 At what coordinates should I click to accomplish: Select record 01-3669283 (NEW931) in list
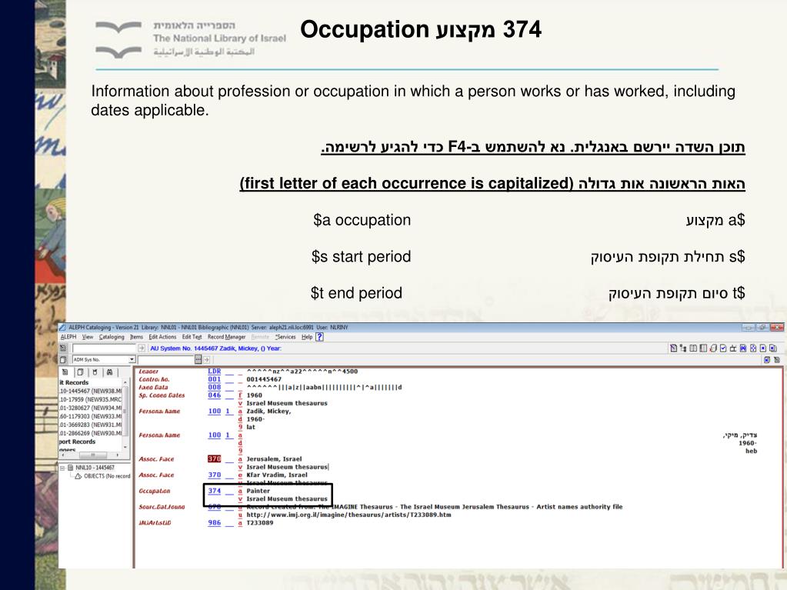(90, 425)
